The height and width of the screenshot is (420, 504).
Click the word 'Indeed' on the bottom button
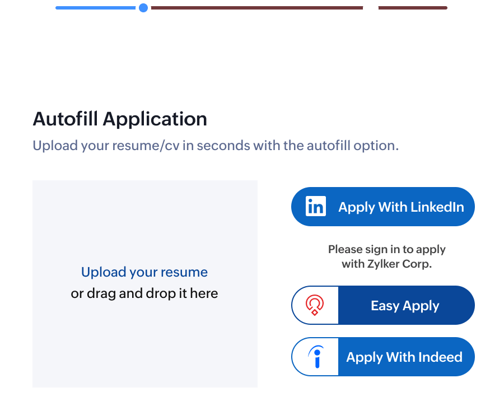[440, 357]
